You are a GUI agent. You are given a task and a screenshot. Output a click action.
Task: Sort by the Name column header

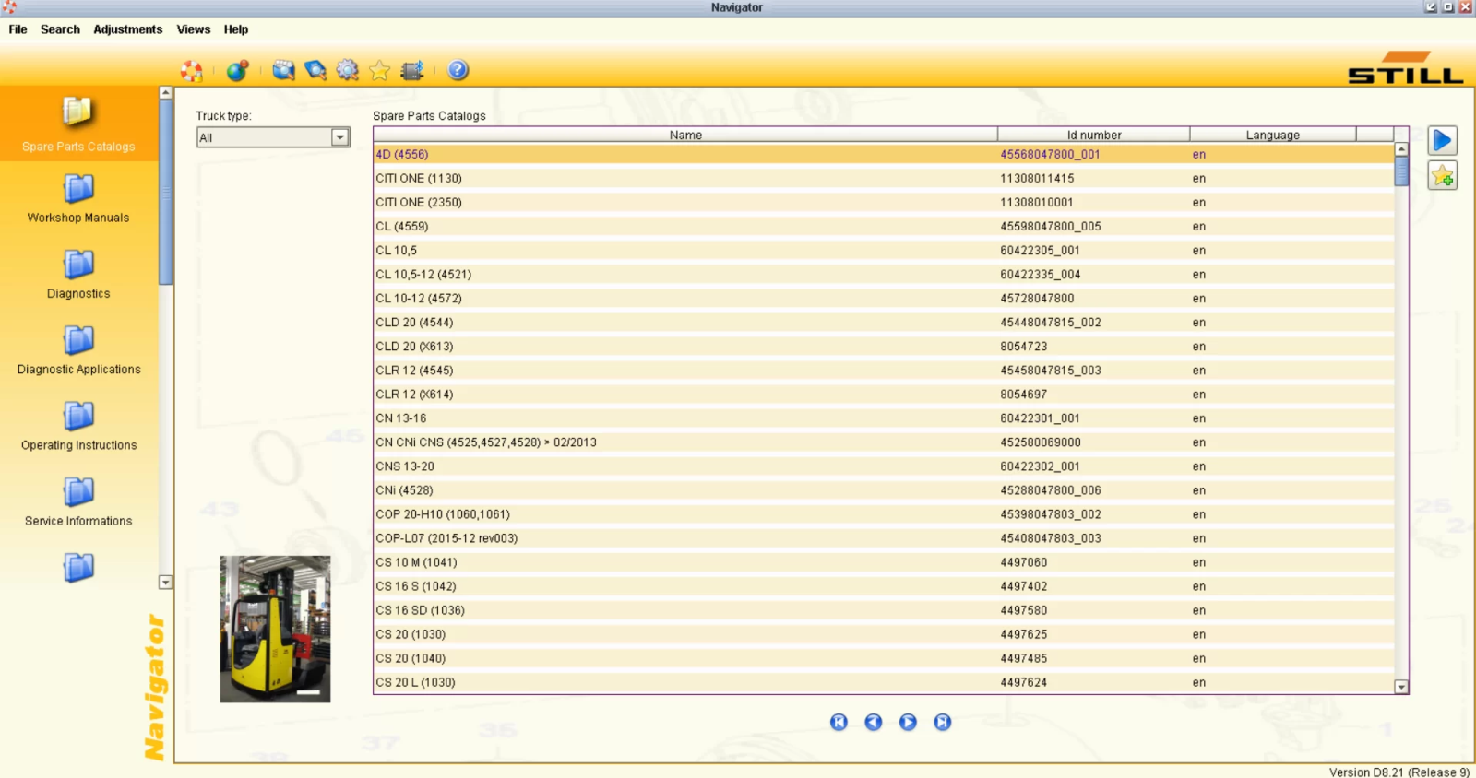pyautogui.click(x=685, y=135)
